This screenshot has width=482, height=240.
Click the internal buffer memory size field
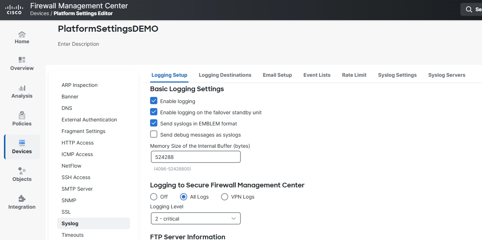click(x=195, y=157)
